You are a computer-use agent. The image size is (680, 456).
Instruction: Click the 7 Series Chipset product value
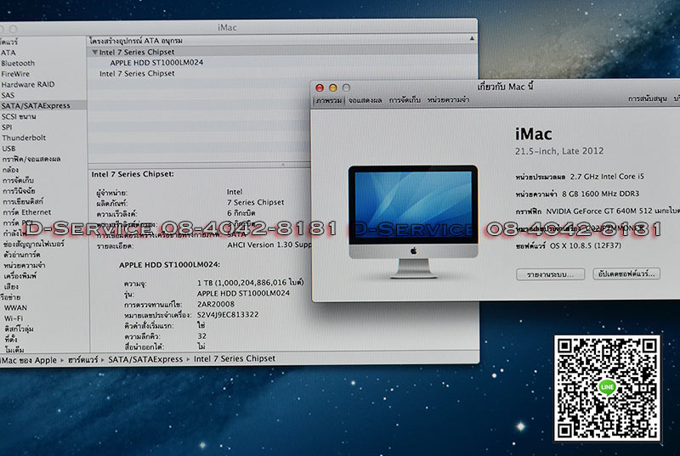256,203
